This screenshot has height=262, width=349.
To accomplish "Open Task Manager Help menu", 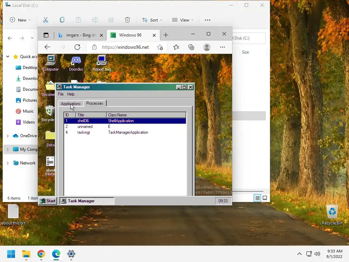I will click(x=71, y=94).
